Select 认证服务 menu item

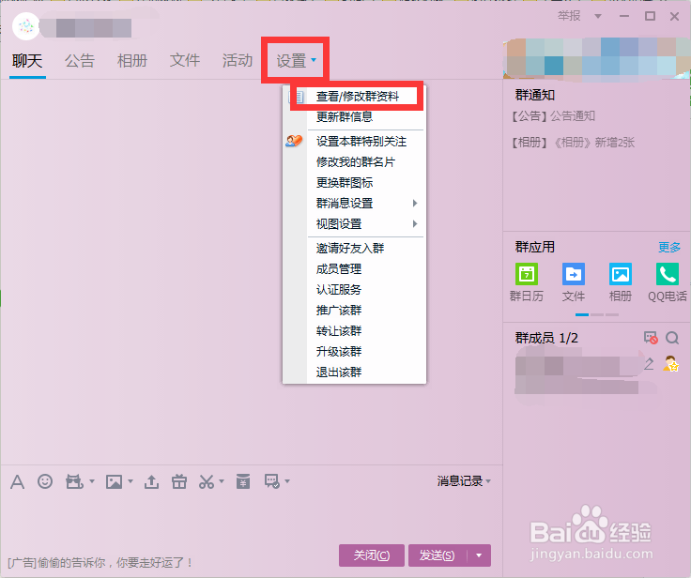(x=339, y=289)
